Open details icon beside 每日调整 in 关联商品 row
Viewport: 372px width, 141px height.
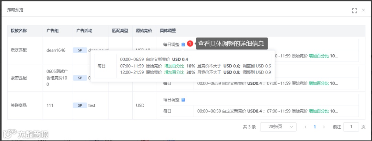click(183, 100)
